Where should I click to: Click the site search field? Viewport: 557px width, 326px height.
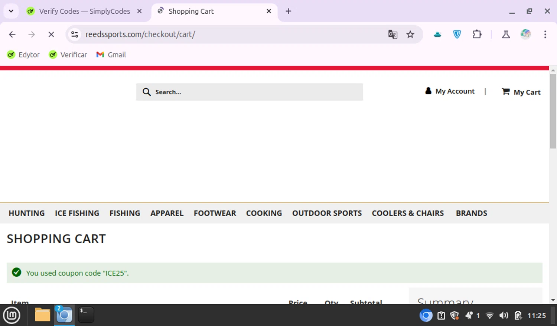[x=250, y=92]
